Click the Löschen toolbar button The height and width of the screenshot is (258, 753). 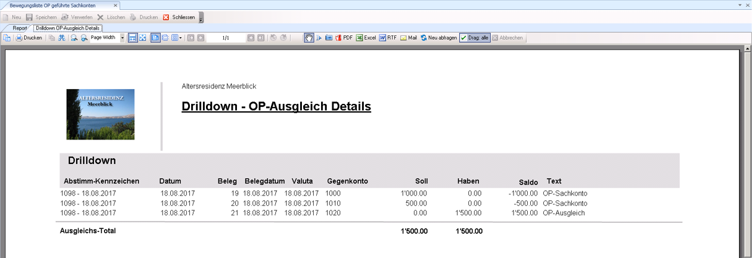(111, 17)
